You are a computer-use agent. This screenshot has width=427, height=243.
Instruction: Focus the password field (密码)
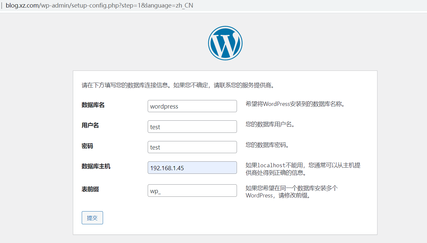coord(192,147)
